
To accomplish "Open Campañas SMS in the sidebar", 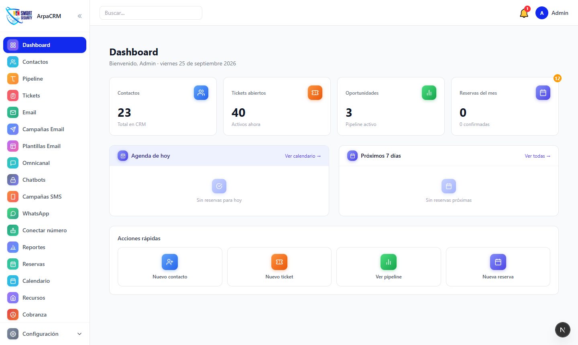I will [x=45, y=197].
